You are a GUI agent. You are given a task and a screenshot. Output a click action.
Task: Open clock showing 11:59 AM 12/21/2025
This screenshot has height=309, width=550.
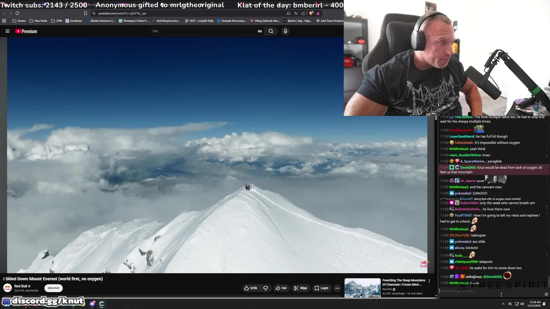point(535,304)
